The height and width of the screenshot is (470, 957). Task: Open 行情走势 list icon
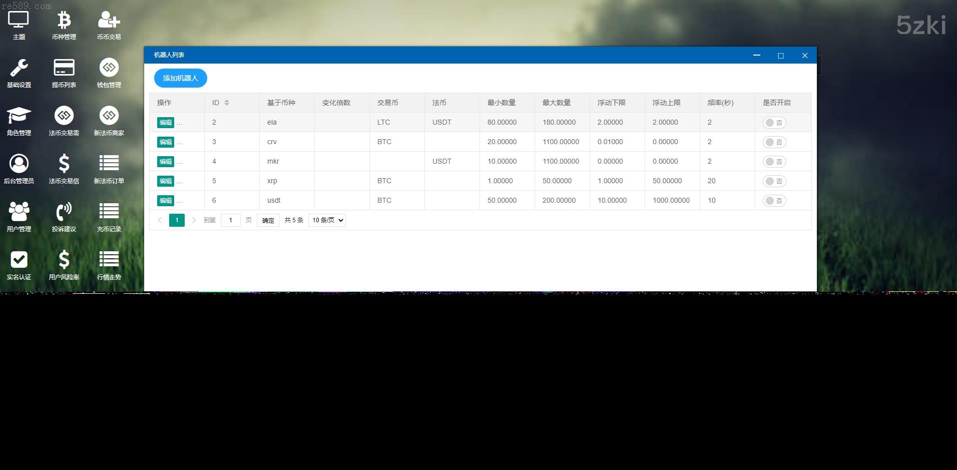click(109, 261)
